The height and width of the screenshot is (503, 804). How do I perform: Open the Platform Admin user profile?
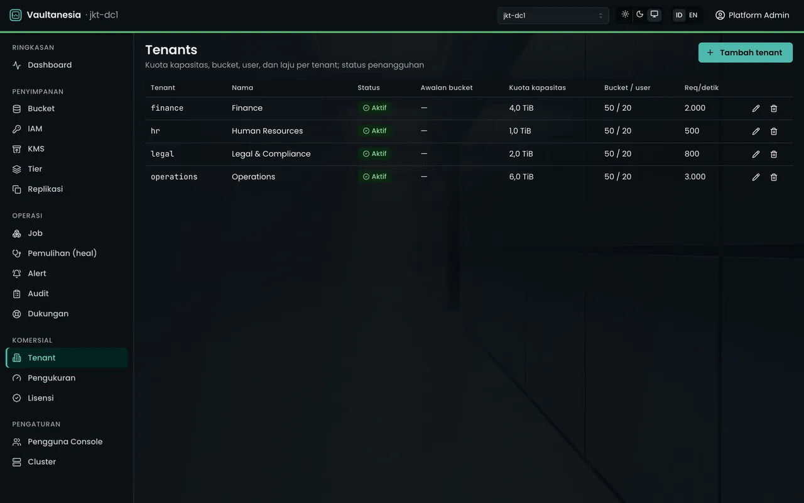click(x=752, y=15)
